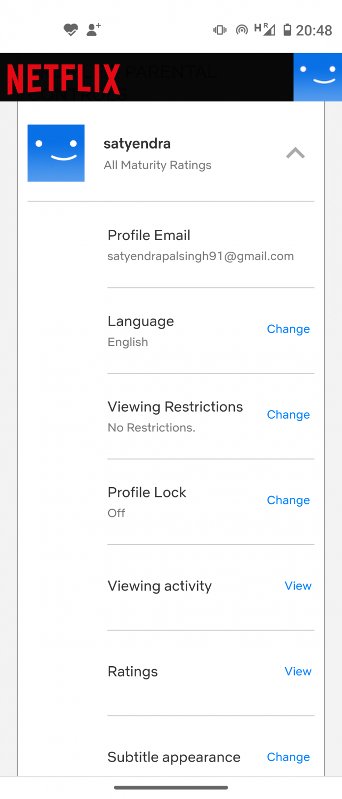Click the mobile hotspot icon in the status bar
Screen dimensions: 342x799
(242, 30)
